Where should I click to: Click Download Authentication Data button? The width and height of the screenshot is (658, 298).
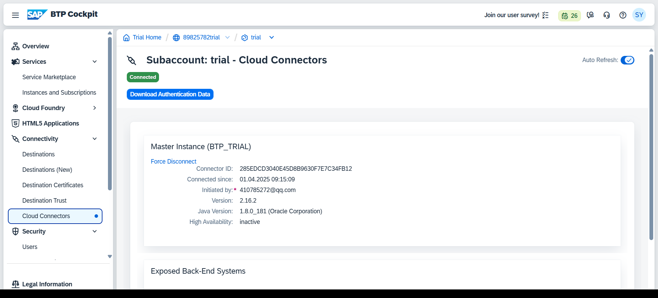coord(170,94)
